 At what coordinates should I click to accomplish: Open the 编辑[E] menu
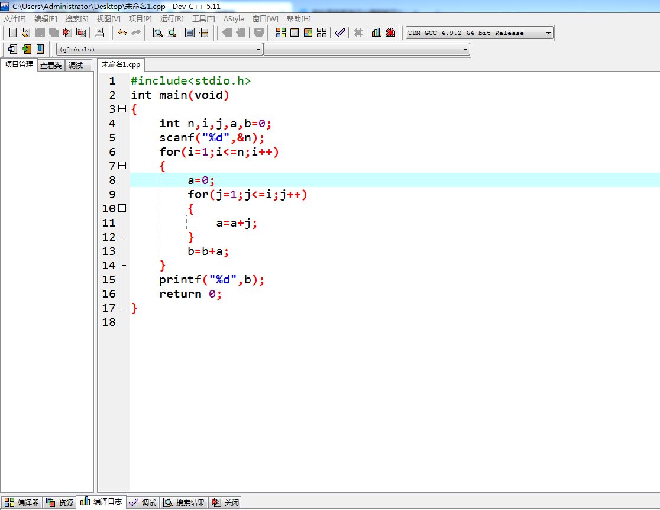point(46,18)
